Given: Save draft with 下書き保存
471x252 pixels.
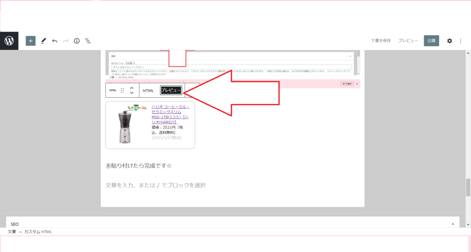Looking at the screenshot, I should point(380,41).
